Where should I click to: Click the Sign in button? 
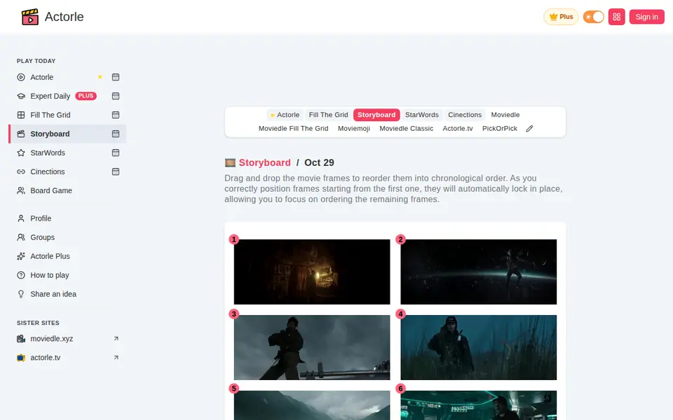tap(646, 17)
